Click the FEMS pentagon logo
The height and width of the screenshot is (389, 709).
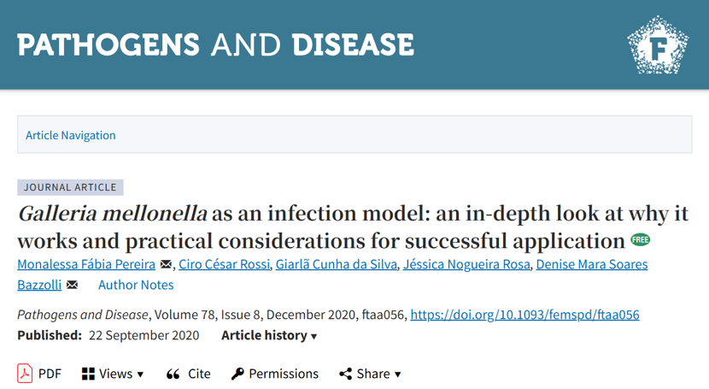[x=658, y=44]
